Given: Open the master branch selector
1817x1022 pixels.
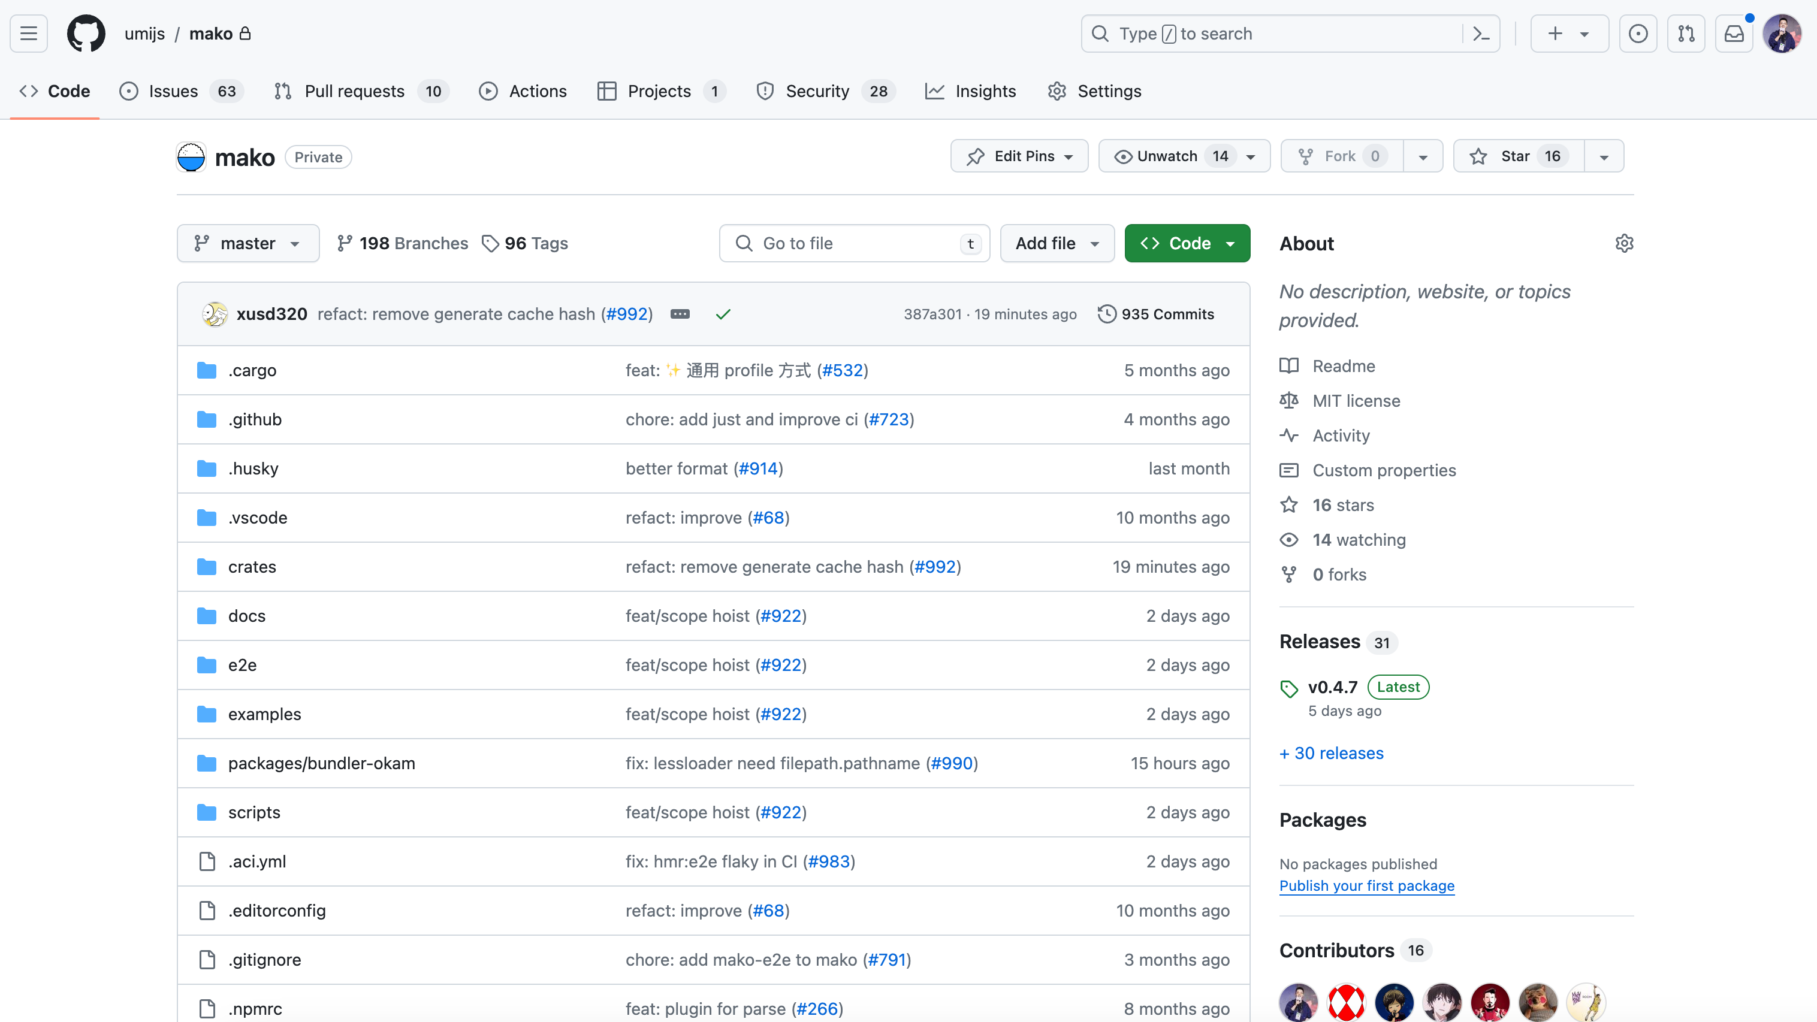Looking at the screenshot, I should [x=248, y=243].
